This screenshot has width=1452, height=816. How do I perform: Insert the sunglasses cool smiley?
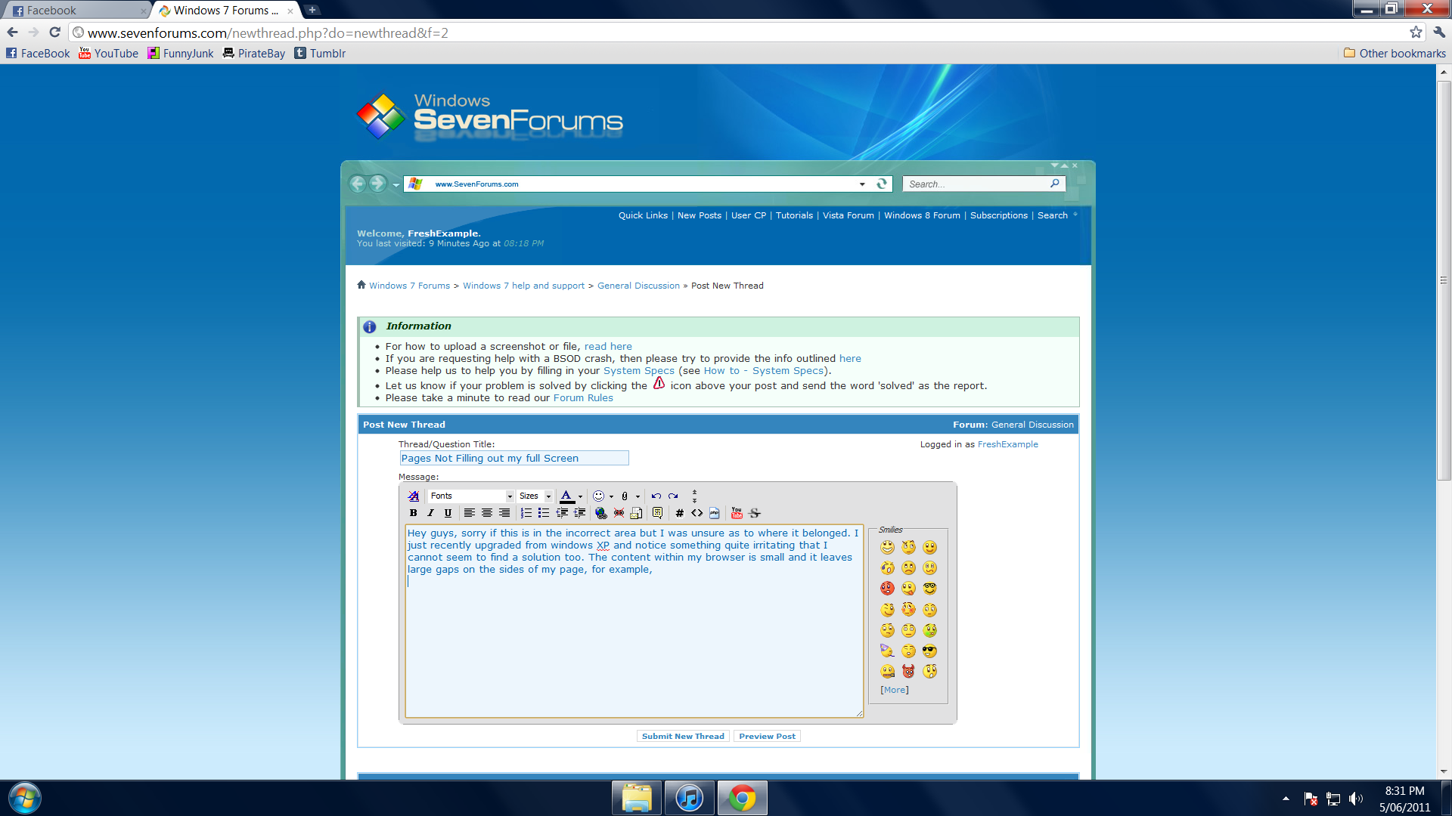coord(929,651)
